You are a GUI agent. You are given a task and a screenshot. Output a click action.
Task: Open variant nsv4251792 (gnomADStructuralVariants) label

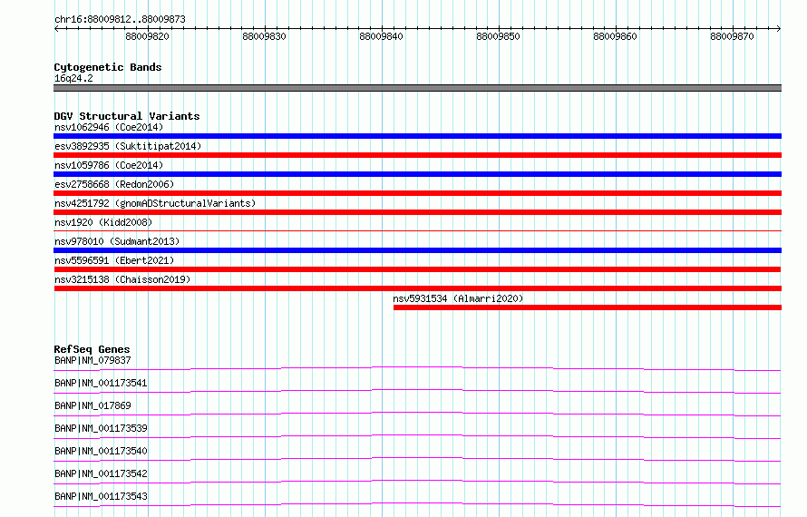155,203
